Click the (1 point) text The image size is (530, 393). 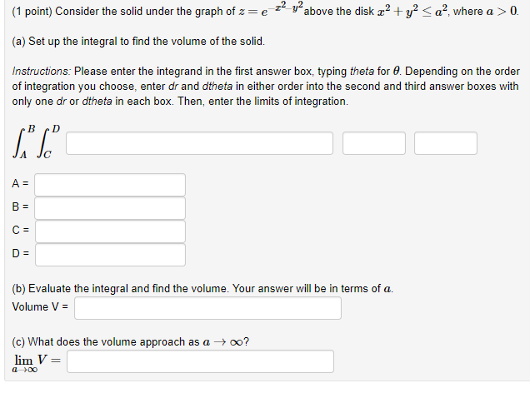click(x=32, y=12)
